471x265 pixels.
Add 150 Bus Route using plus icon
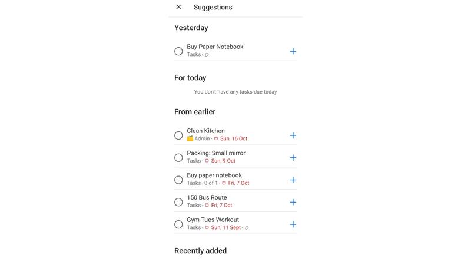pos(293,202)
